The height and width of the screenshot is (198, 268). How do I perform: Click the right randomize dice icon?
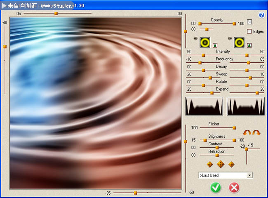point(231,164)
